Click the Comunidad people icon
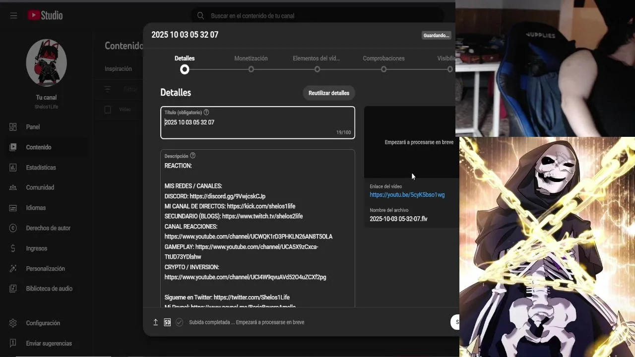 pos(13,187)
